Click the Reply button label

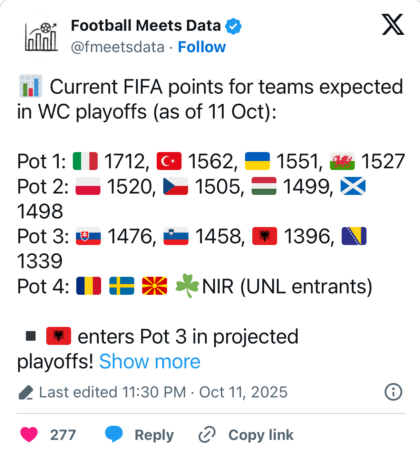154,435
